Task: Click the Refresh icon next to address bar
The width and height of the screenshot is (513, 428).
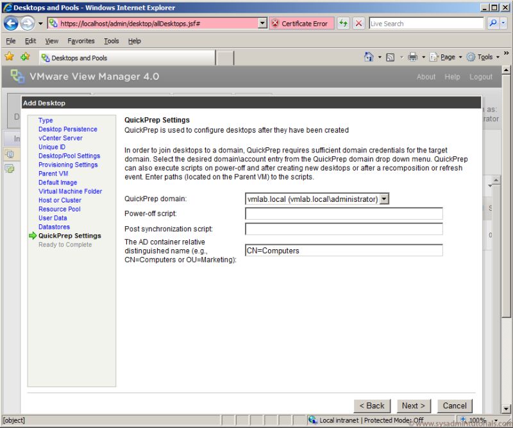Action: 344,23
